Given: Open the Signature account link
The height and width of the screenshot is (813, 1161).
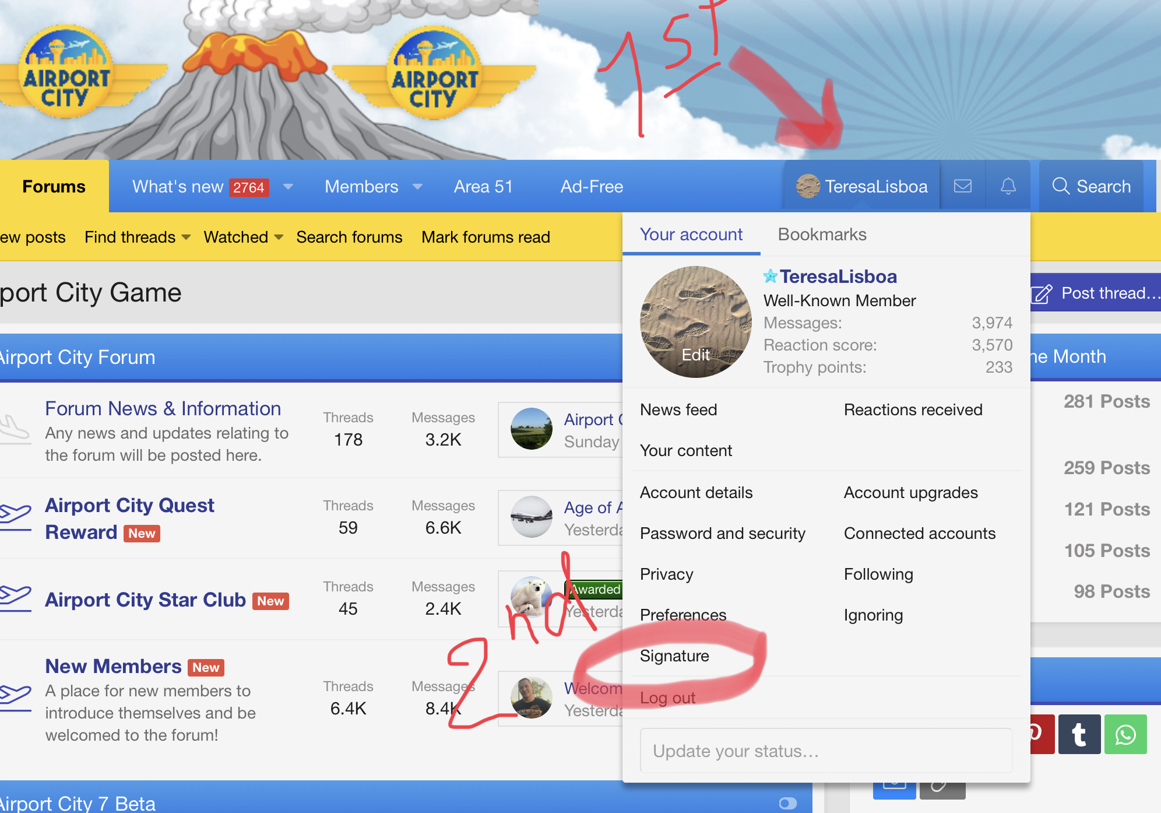Looking at the screenshot, I should 674,656.
